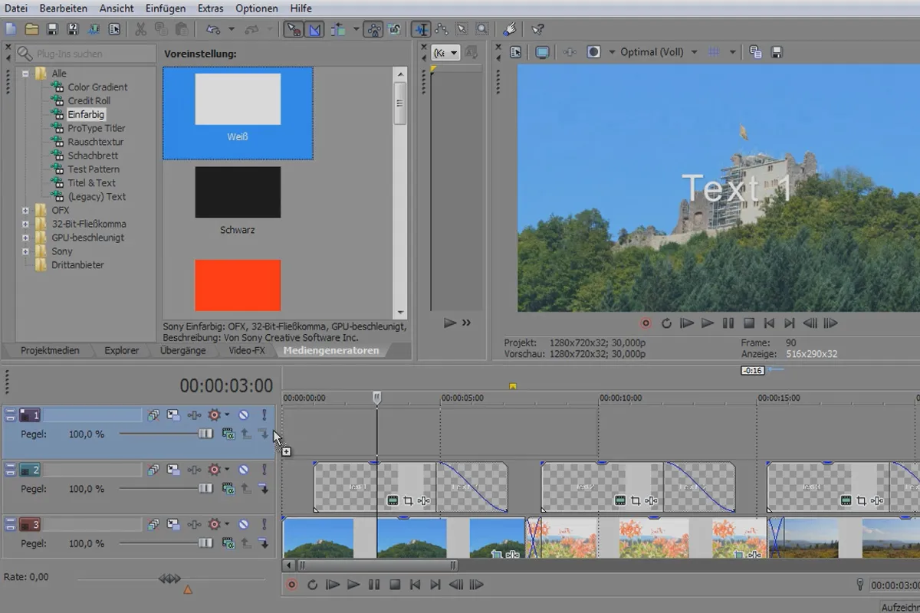This screenshot has width=920, height=613.
Task: Select the Zoom Edit tool (magnifier)
Action: [482, 29]
